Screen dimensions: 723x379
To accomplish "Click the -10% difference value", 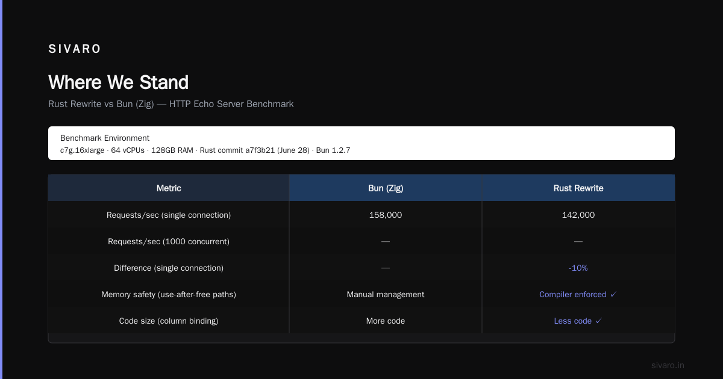I will pos(578,268).
